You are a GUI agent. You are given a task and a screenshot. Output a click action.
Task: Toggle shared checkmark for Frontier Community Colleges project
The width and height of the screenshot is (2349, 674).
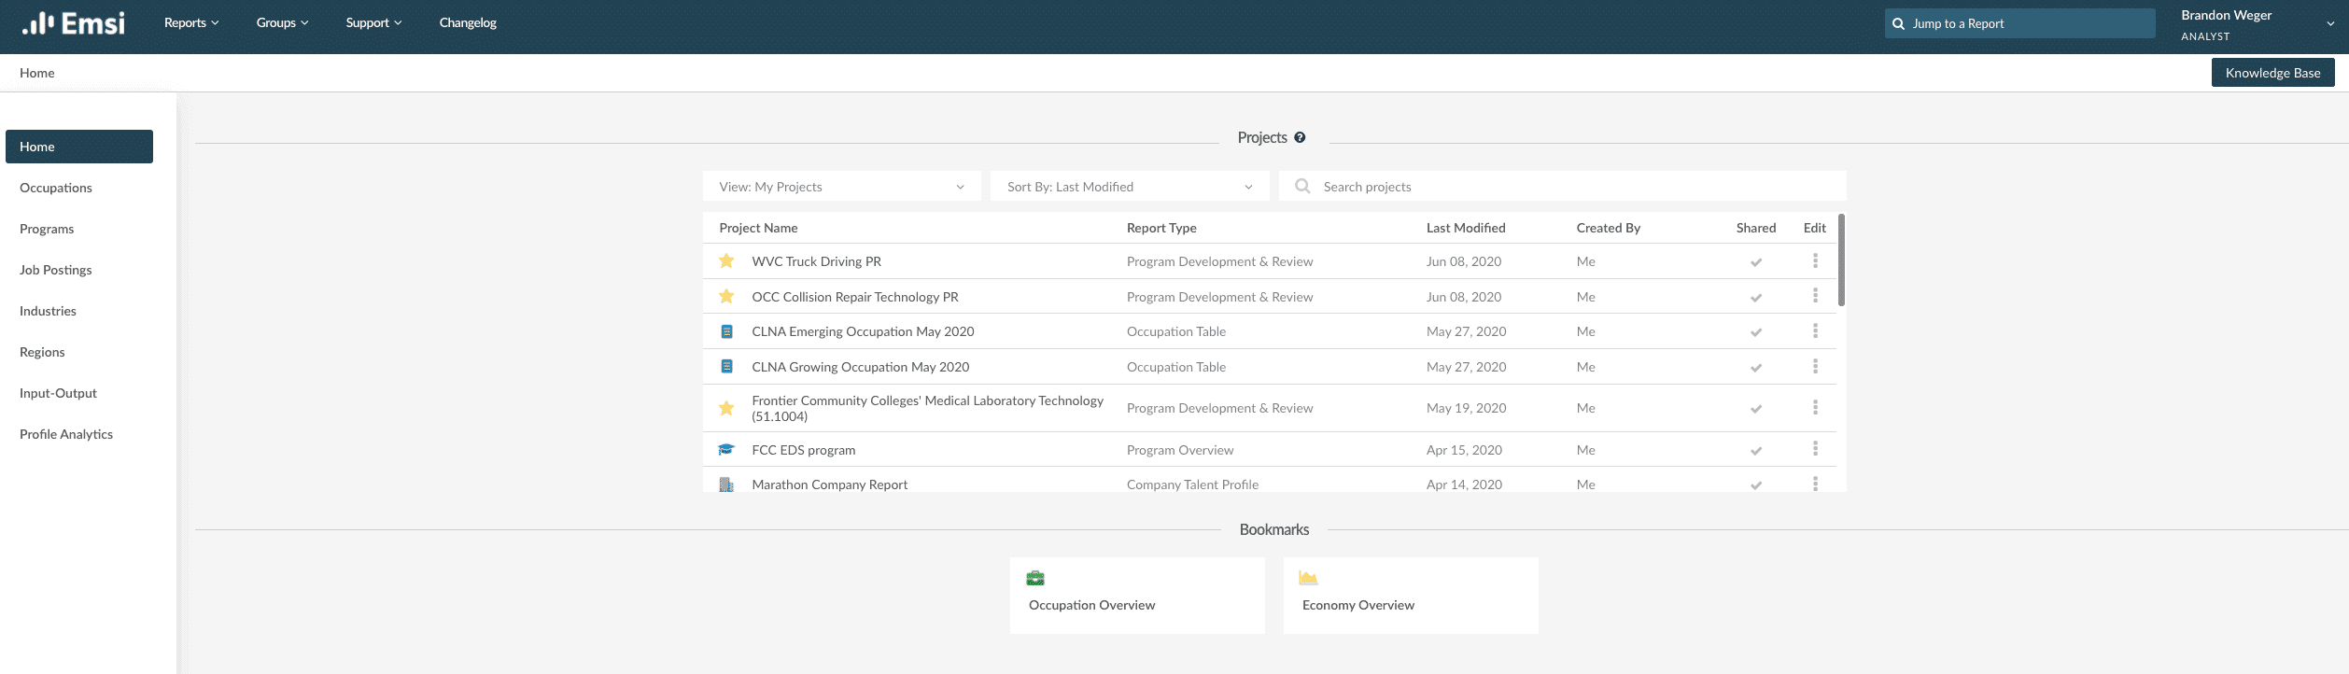click(x=1755, y=409)
